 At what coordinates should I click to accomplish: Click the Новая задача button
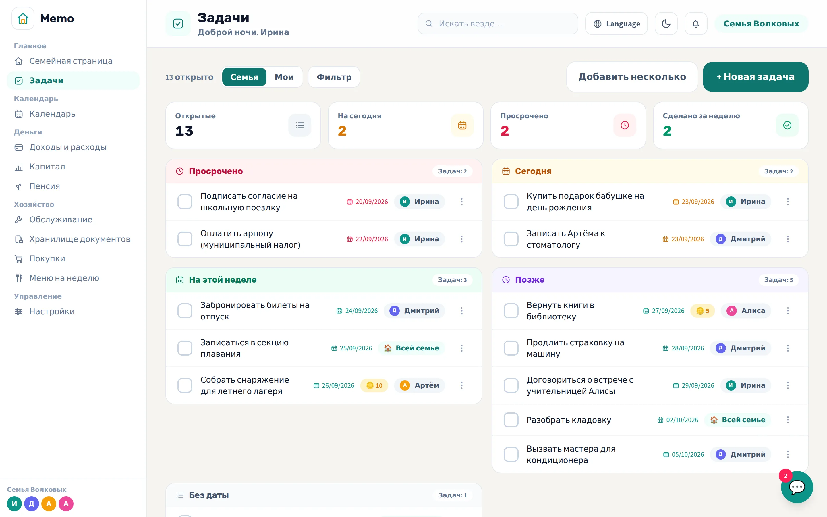[755, 77]
